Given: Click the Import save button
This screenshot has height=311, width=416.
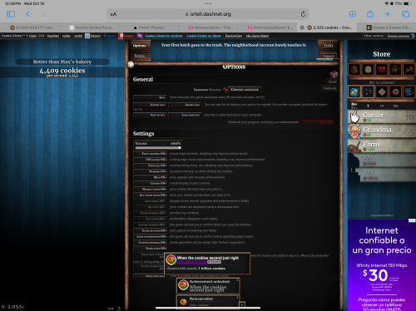Looking at the screenshot, I should [185, 105].
